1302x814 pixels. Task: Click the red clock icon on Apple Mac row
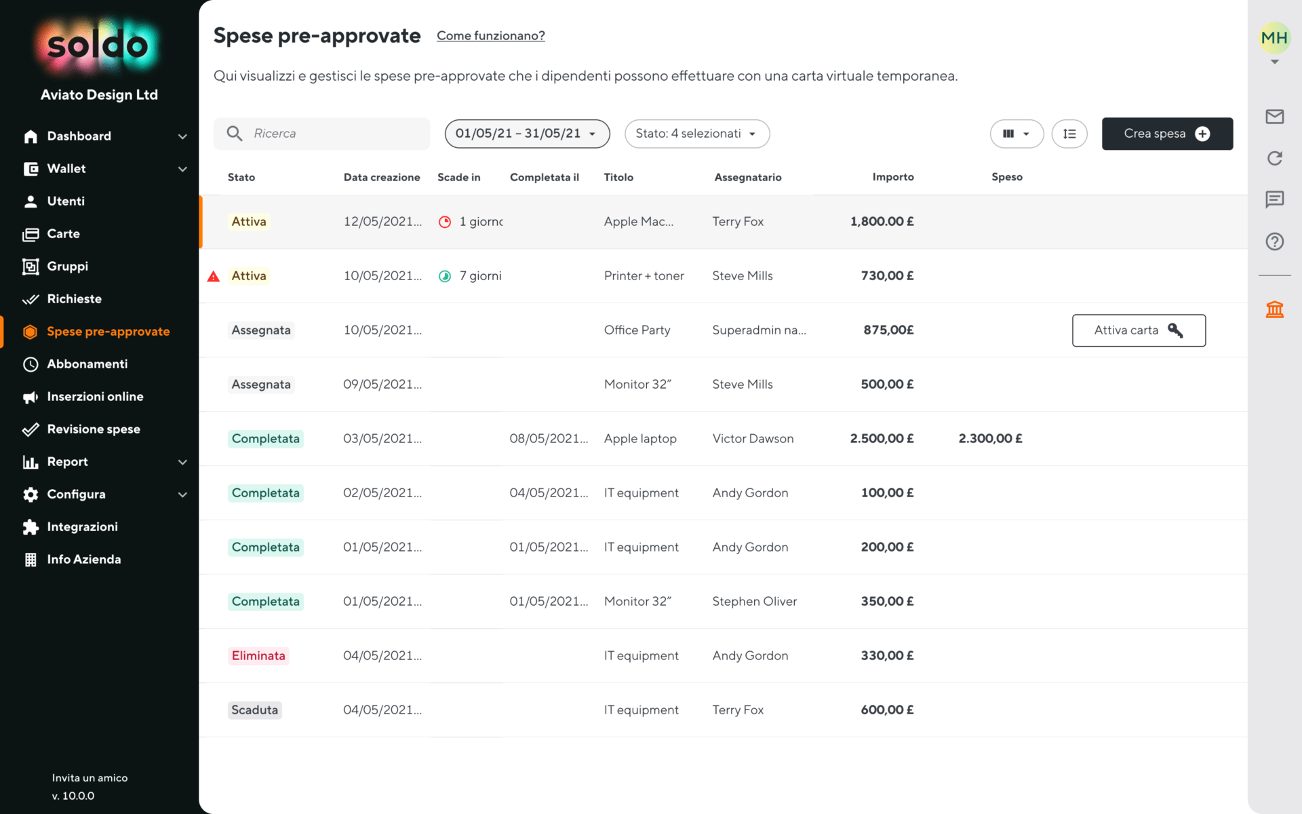pyautogui.click(x=445, y=222)
